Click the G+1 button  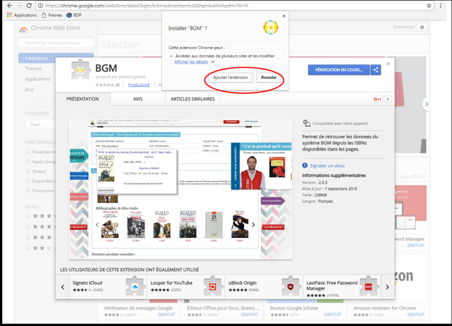[x=377, y=99]
